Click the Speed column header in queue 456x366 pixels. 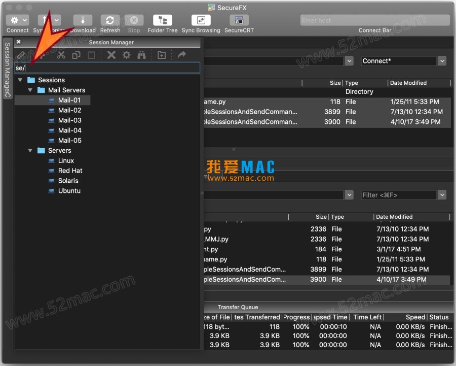[415, 317]
